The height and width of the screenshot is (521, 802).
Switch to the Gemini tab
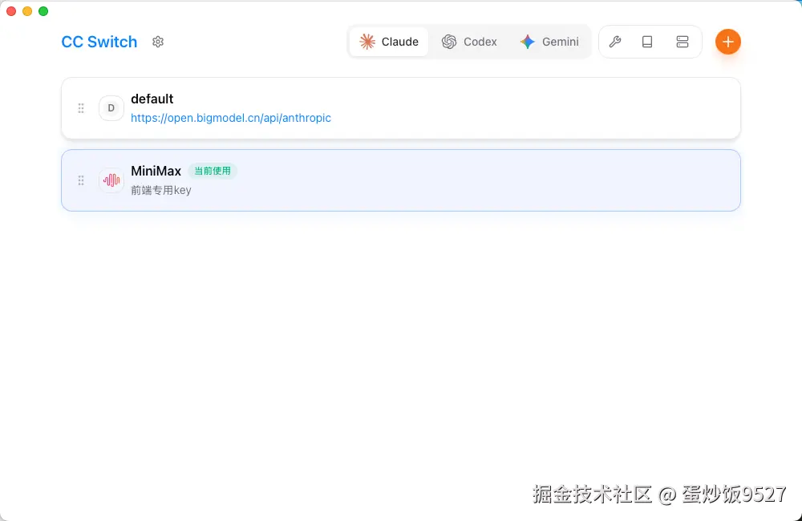click(x=549, y=42)
